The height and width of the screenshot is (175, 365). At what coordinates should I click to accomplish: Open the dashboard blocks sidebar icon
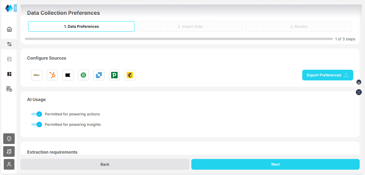coord(9,74)
